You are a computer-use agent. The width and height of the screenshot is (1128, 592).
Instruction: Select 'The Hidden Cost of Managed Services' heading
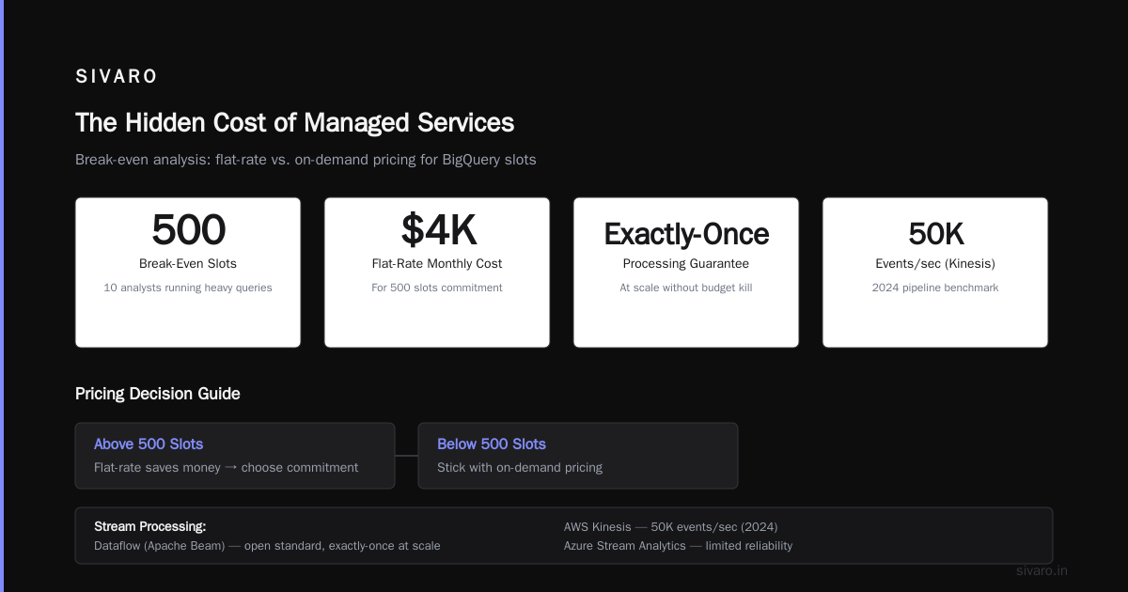(x=294, y=123)
